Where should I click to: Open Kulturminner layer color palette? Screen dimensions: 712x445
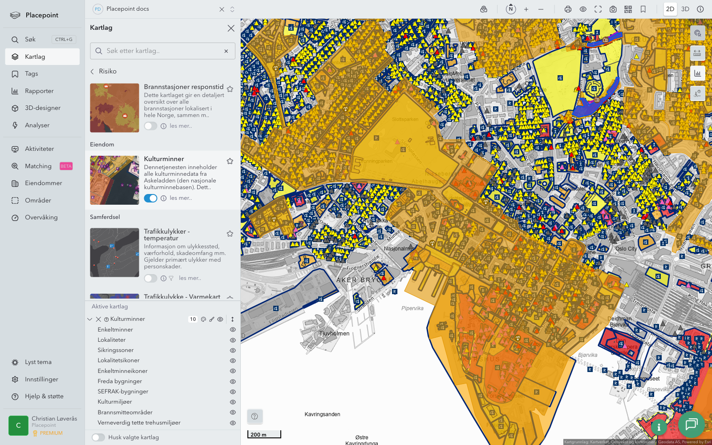(203, 319)
